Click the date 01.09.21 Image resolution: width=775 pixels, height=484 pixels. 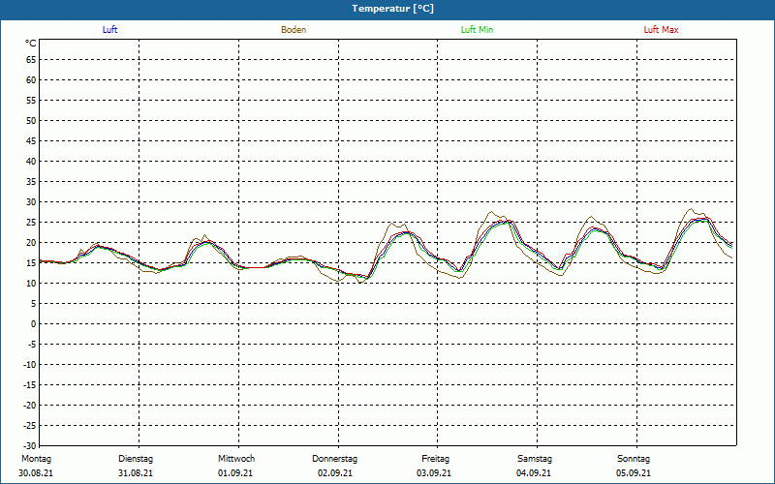[235, 473]
